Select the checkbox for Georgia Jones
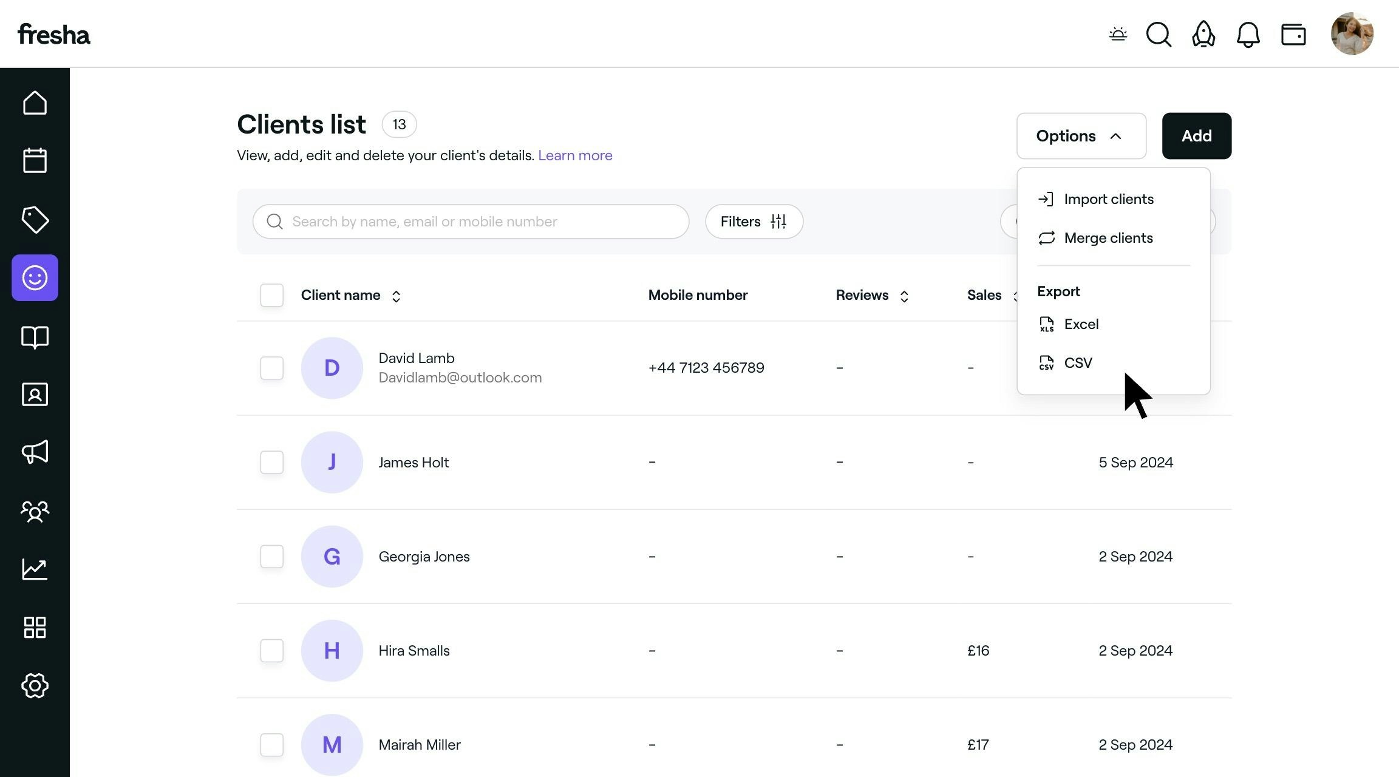 [x=271, y=556]
